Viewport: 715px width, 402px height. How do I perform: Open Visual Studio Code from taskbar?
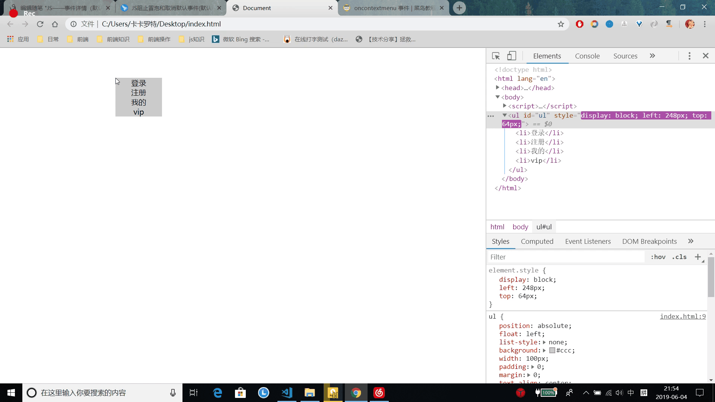(x=287, y=393)
